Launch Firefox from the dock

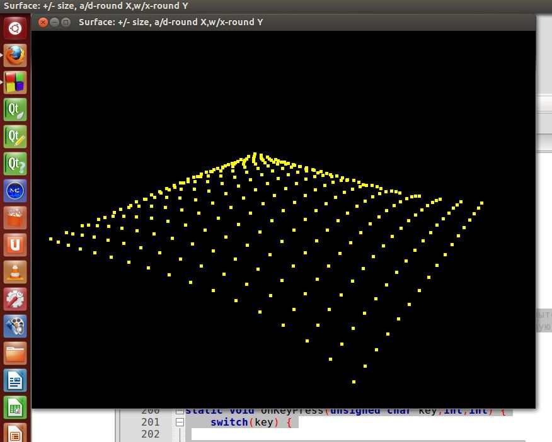15,55
